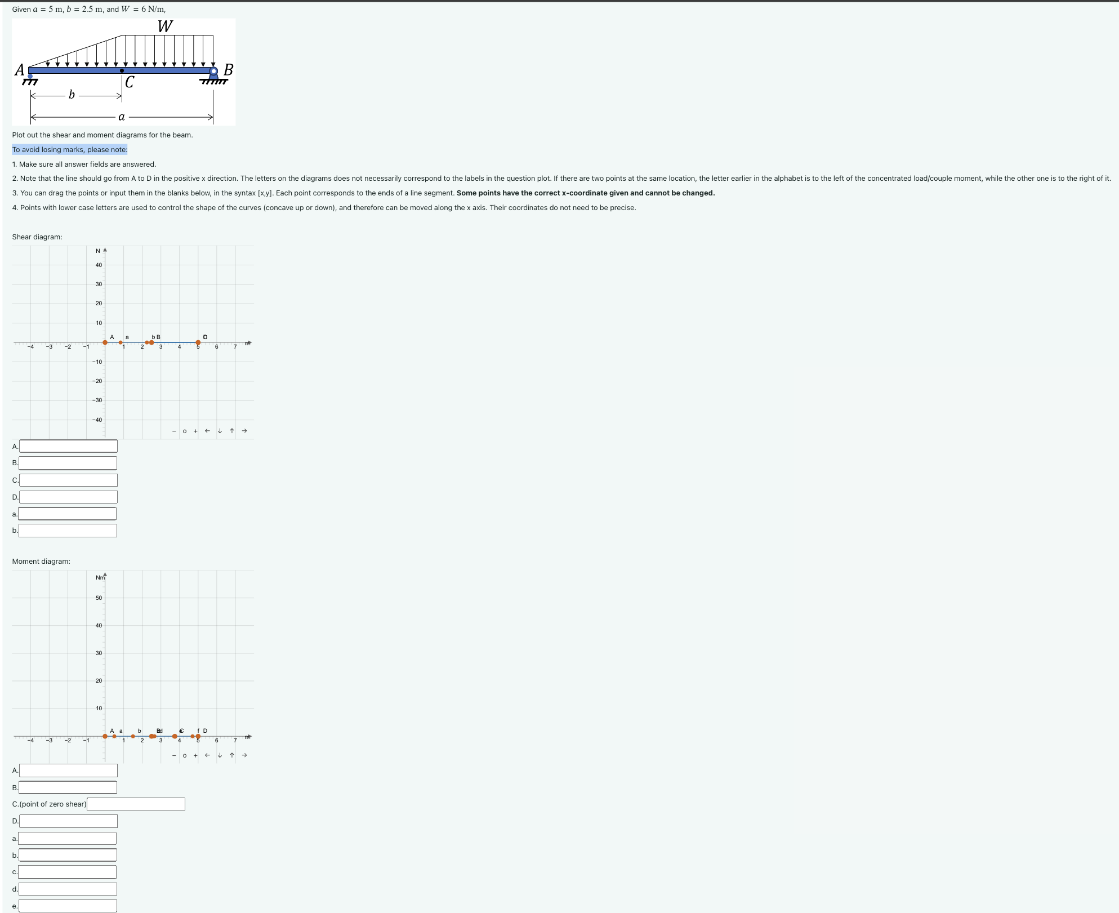Pan the moment diagram right using arrow icon
Viewport: 1119px width, 913px height.
[x=243, y=755]
